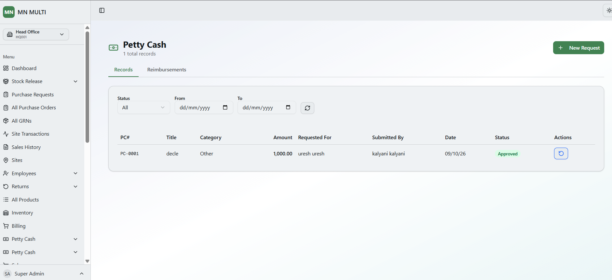This screenshot has height=280, width=612.
Task: Click the Employees person icon
Action: point(6,173)
